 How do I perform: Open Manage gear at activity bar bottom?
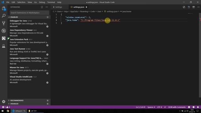(x=3, y=102)
